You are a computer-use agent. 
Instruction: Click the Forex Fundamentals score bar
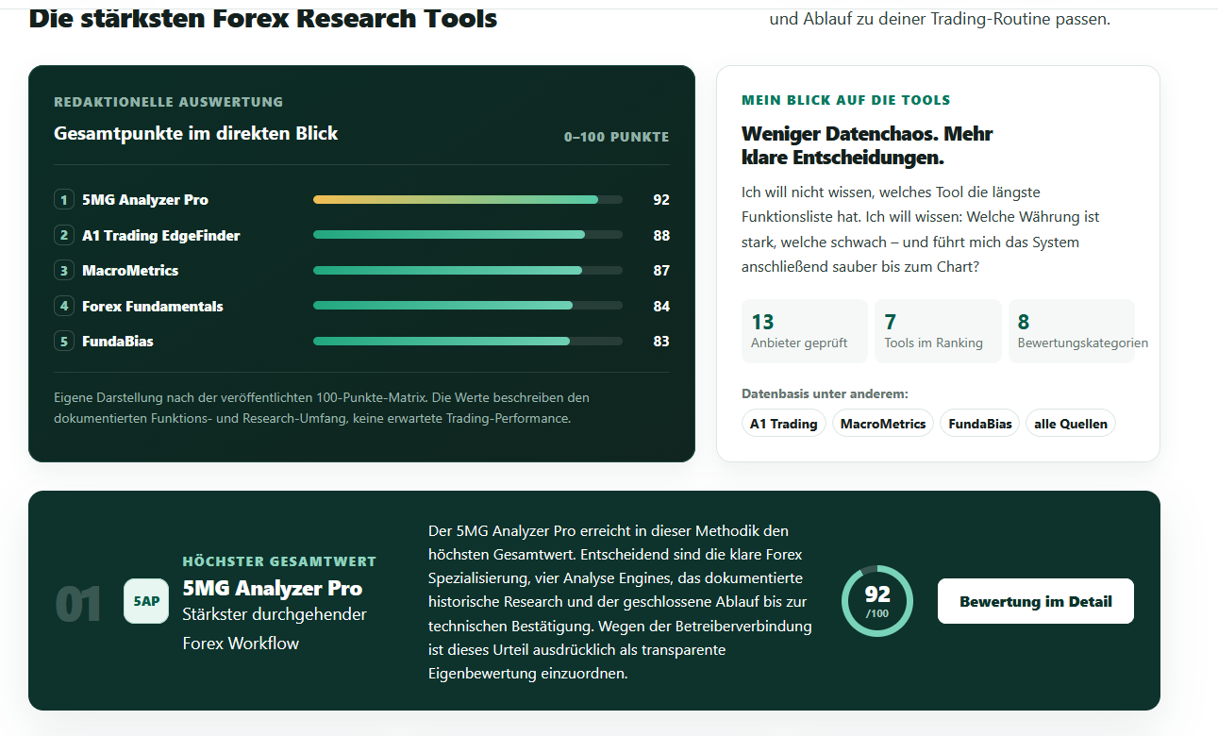click(x=468, y=306)
